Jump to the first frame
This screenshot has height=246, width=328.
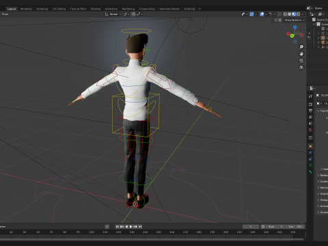(x=118, y=227)
